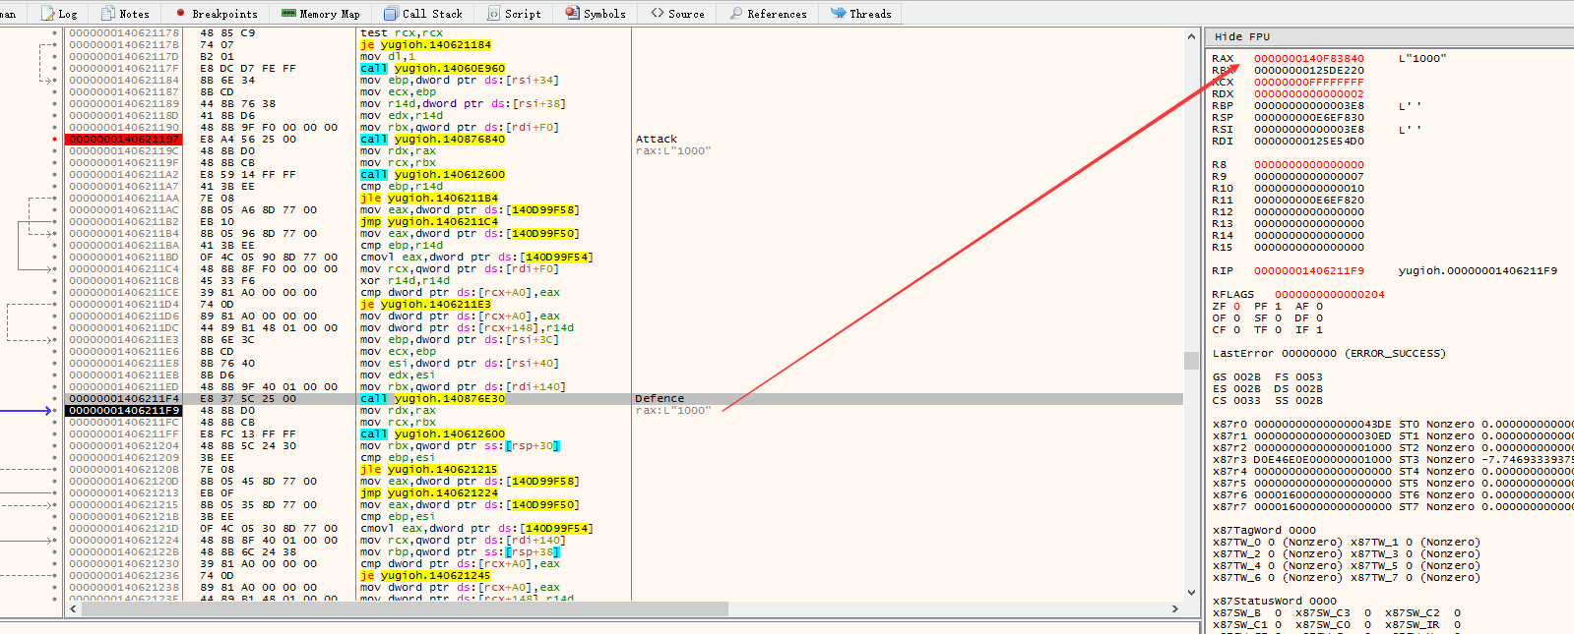The width and height of the screenshot is (1574, 634).
Task: Select the LastError 00000000 (ERROR_SUCCESS) entry
Action: (x=1329, y=354)
